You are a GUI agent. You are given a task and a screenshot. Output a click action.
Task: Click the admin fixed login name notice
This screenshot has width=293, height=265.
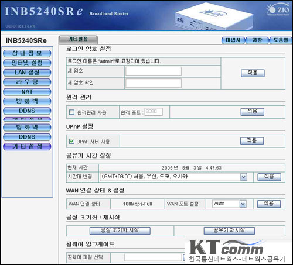point(114,61)
